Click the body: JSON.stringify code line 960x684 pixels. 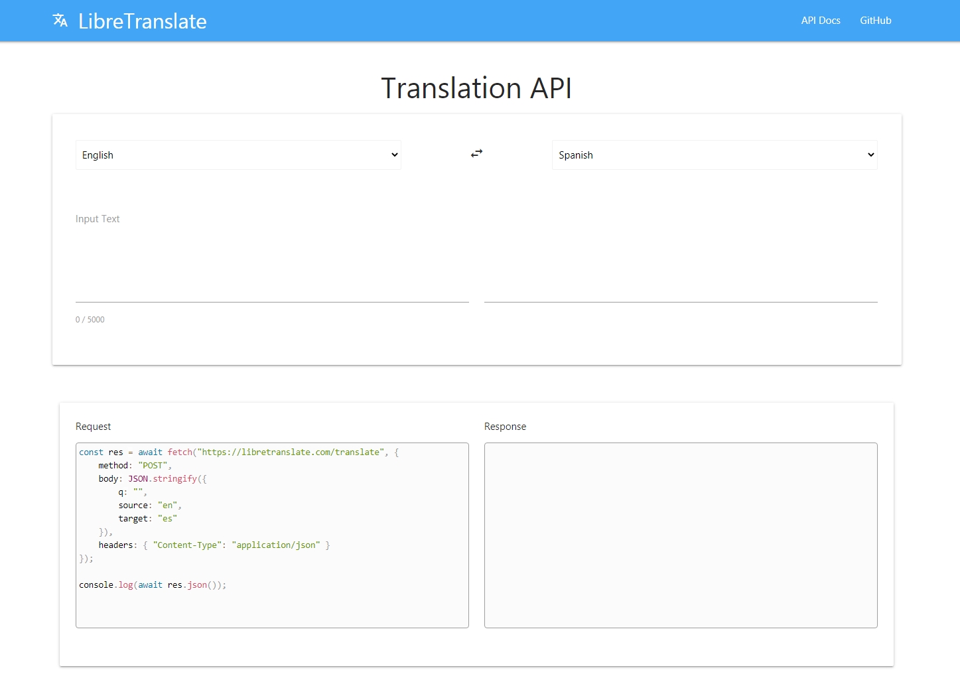point(153,479)
